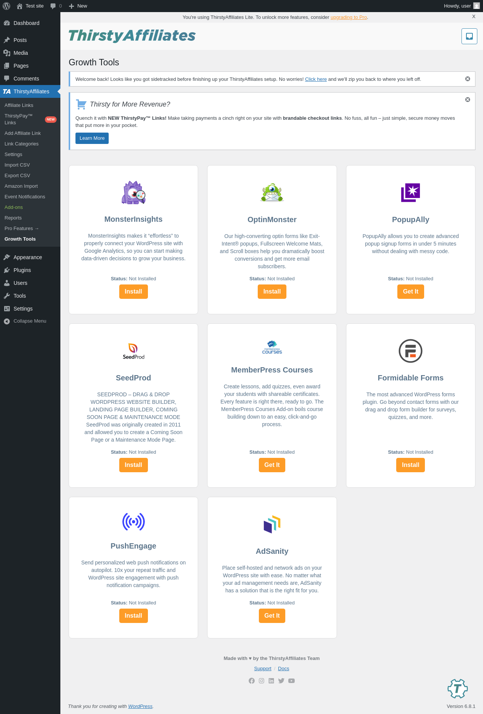Dismiss the Thirsty for More Revenue notice
This screenshot has height=714, width=483.
(x=468, y=100)
